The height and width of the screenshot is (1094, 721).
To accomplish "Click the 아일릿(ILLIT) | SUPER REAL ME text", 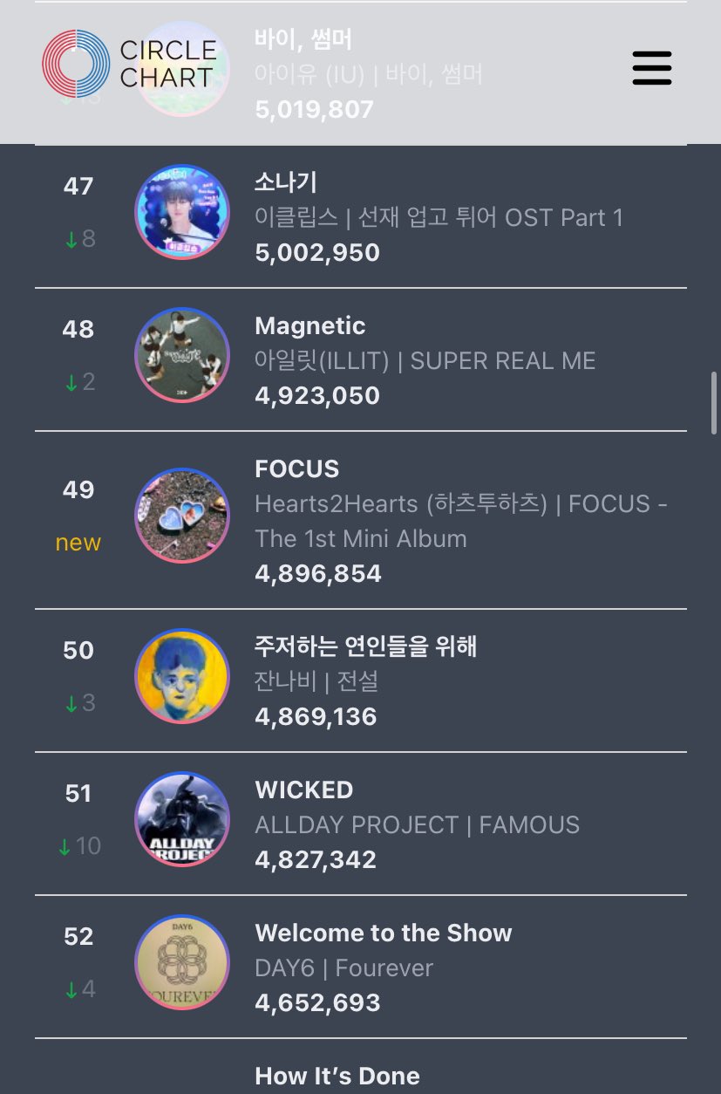I will 425,360.
